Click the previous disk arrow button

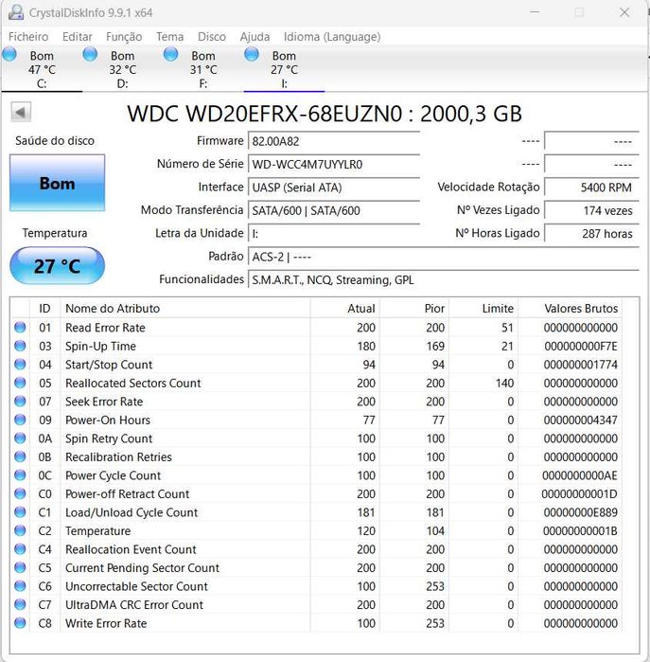21,113
